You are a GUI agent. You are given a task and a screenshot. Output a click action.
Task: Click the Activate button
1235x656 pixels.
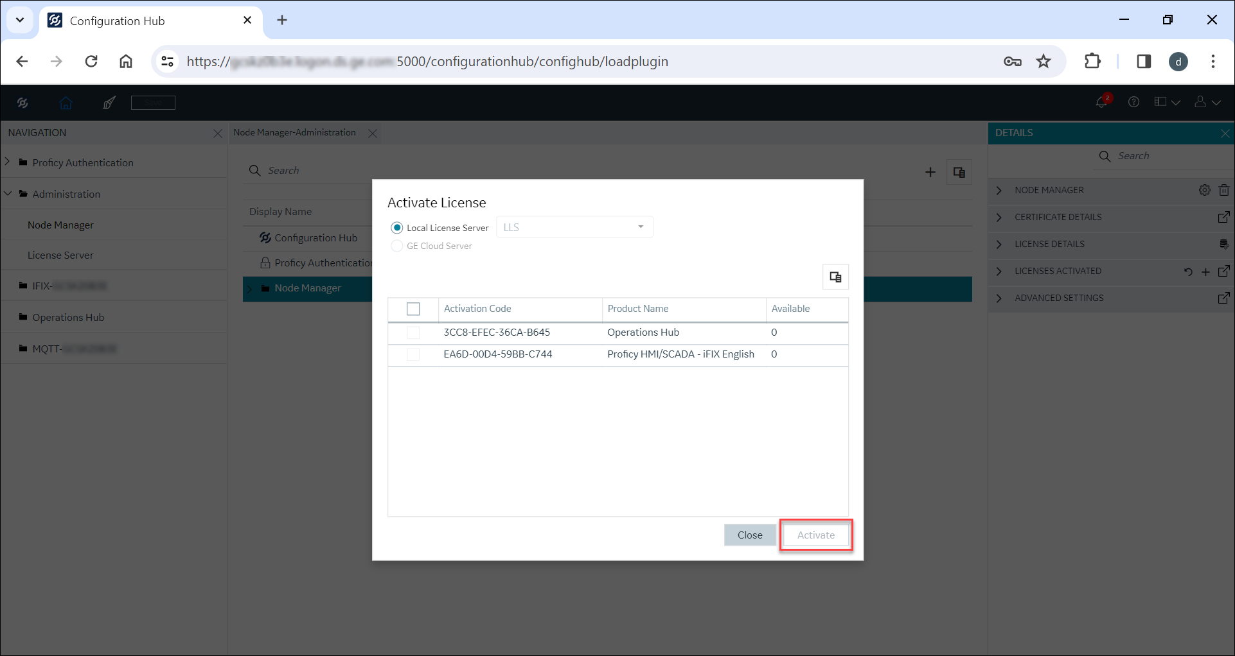(x=816, y=535)
